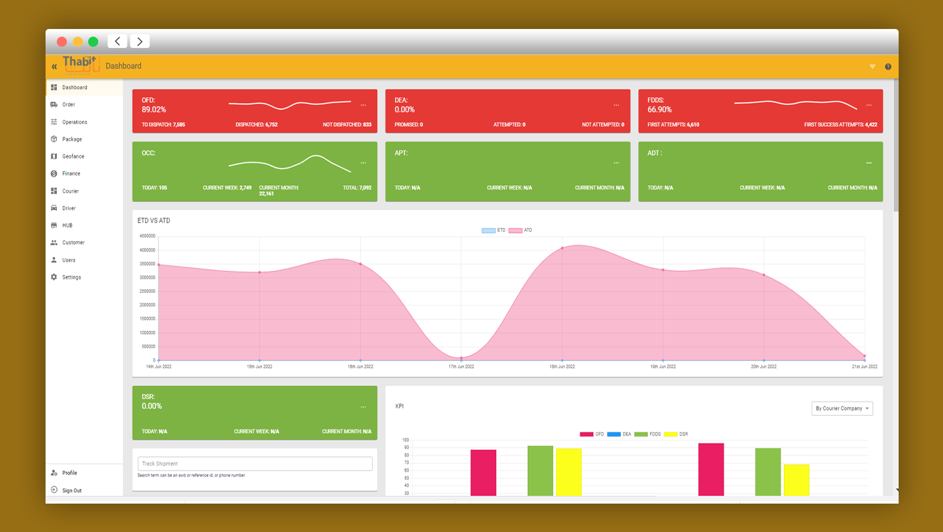Open the By Courier Company dropdown

[x=842, y=408]
